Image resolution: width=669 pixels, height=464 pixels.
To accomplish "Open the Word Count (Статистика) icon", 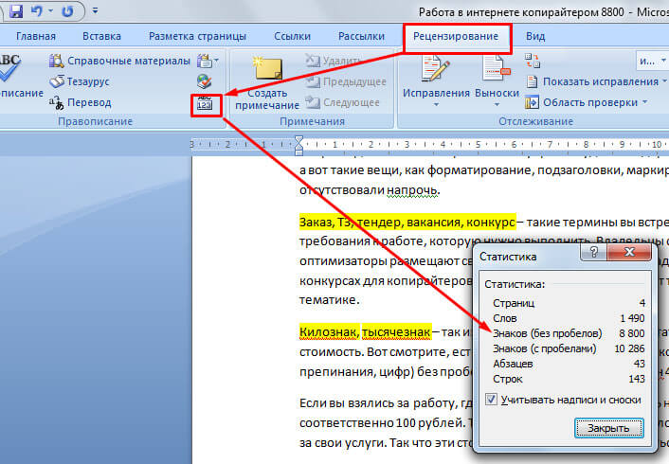I will click(205, 104).
